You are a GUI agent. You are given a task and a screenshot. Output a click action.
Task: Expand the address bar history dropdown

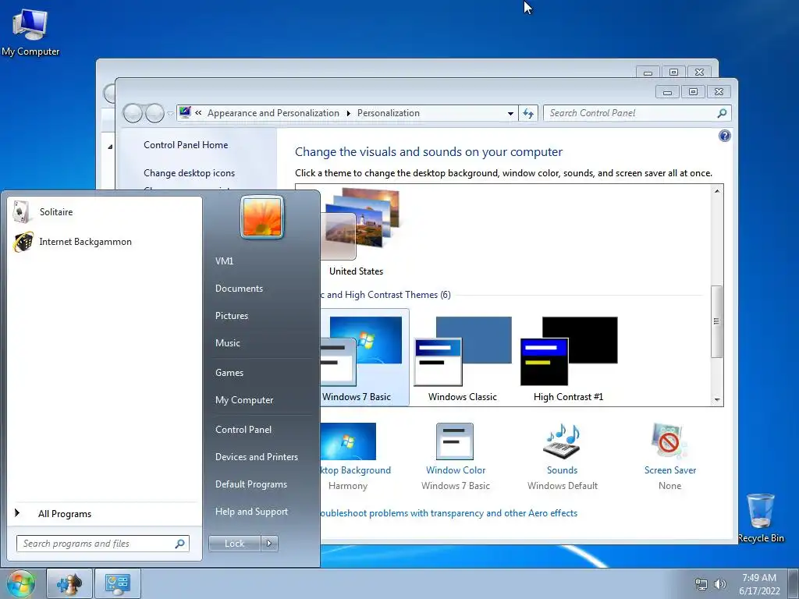coord(510,114)
